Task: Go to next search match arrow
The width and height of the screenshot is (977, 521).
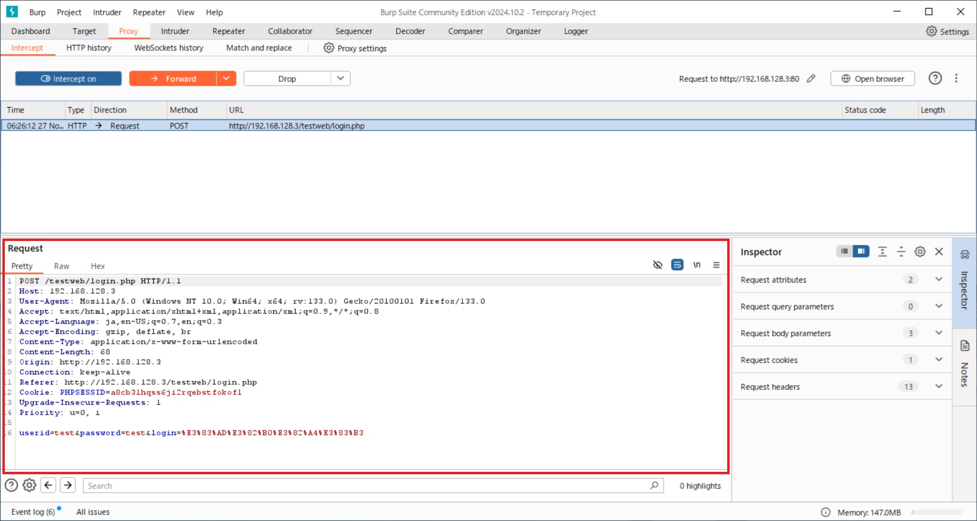Action: point(68,485)
